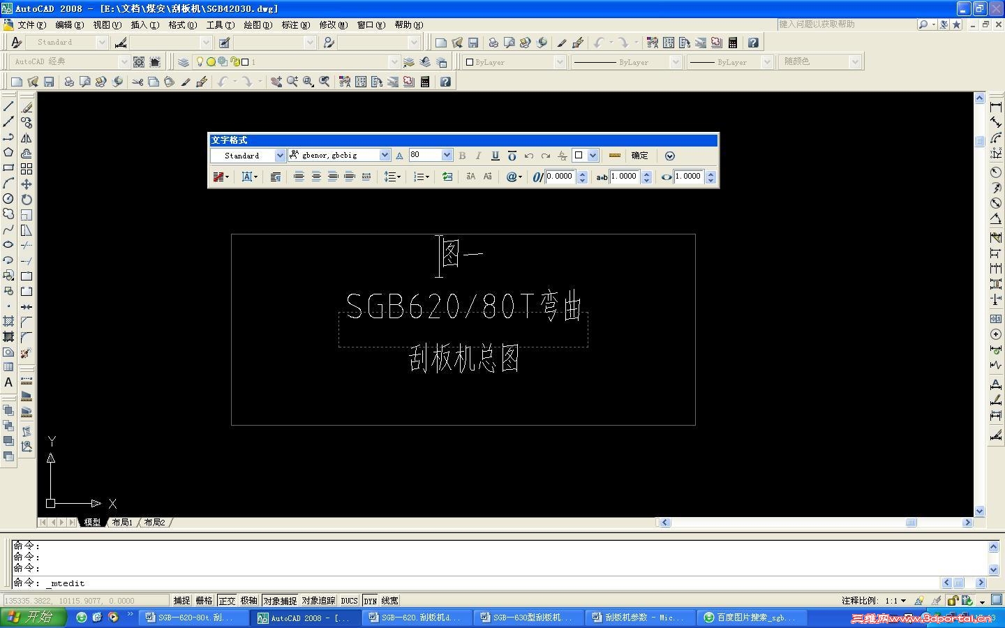Toggle DYN dynamic input in status bar
This screenshot has height=628, width=1005.
point(370,601)
